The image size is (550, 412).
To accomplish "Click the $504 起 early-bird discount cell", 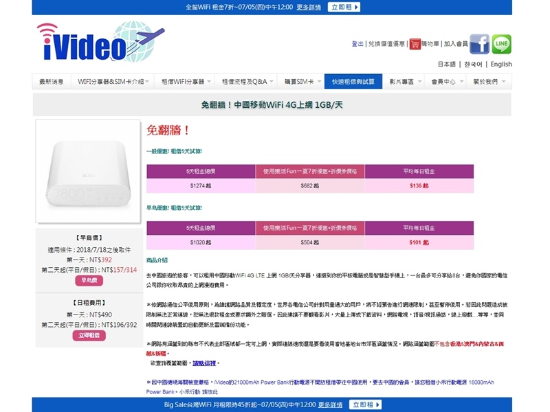I will tap(310, 242).
